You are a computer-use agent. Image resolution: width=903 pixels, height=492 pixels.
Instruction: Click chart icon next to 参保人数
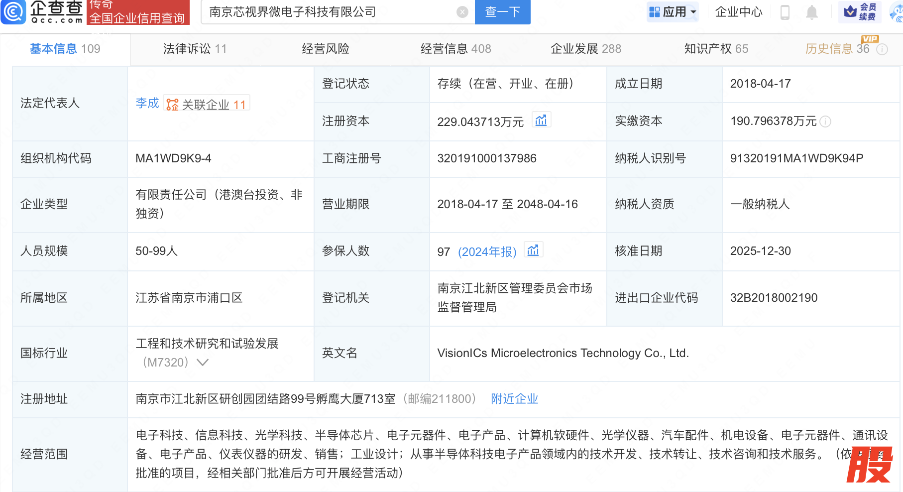533,250
